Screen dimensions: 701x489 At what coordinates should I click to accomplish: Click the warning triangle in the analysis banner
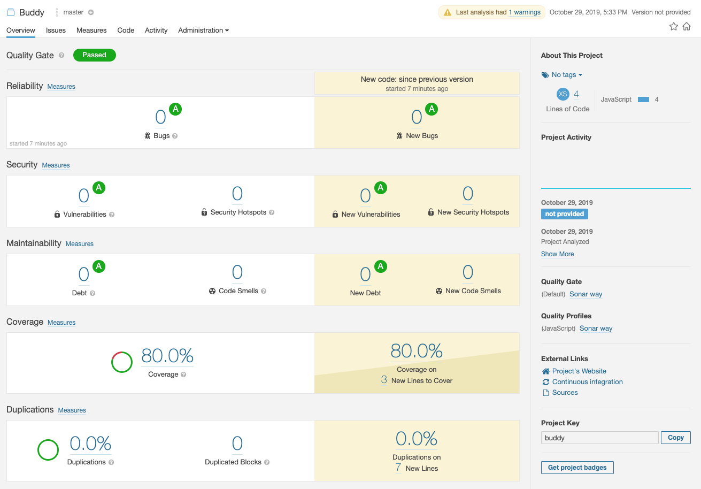[449, 12]
